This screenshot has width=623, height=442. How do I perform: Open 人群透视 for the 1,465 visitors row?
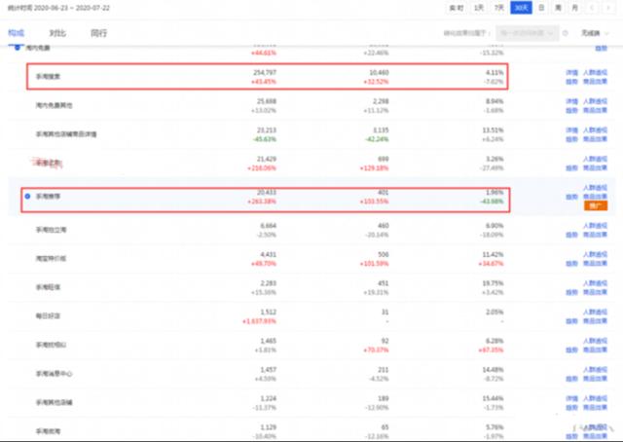595,341
